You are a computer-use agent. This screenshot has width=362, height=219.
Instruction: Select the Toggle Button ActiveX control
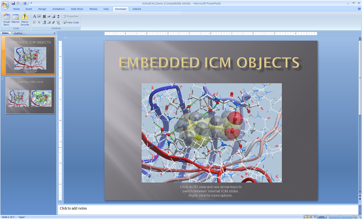[x=54, y=22]
